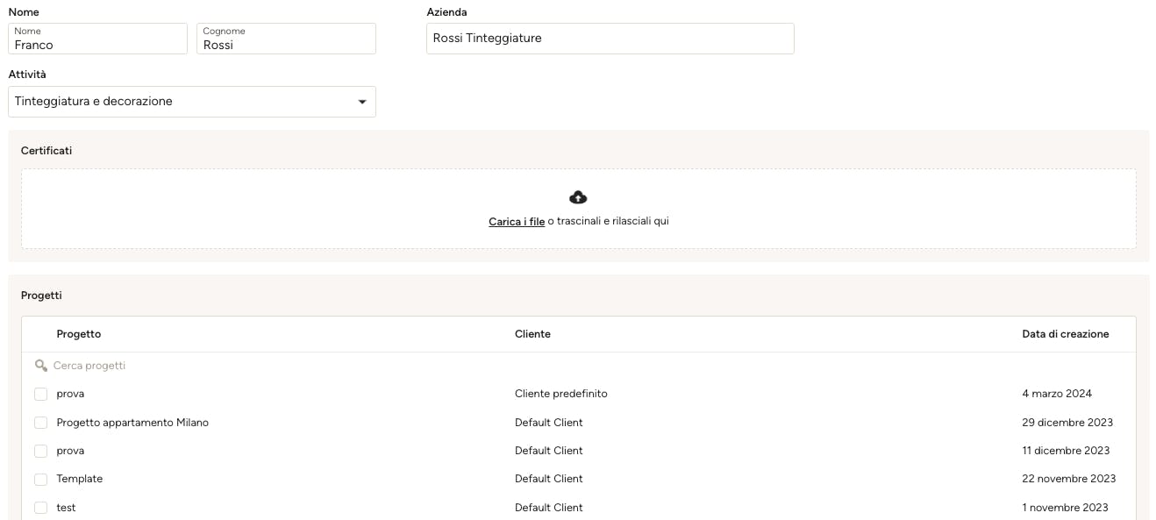Check the prova project dated 11 dicembre 2023

coord(40,451)
